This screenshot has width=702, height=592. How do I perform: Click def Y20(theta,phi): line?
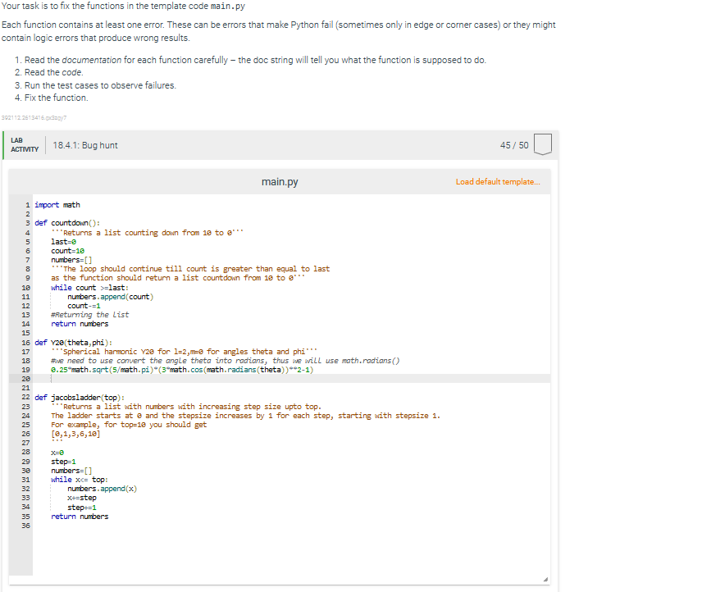pos(74,343)
